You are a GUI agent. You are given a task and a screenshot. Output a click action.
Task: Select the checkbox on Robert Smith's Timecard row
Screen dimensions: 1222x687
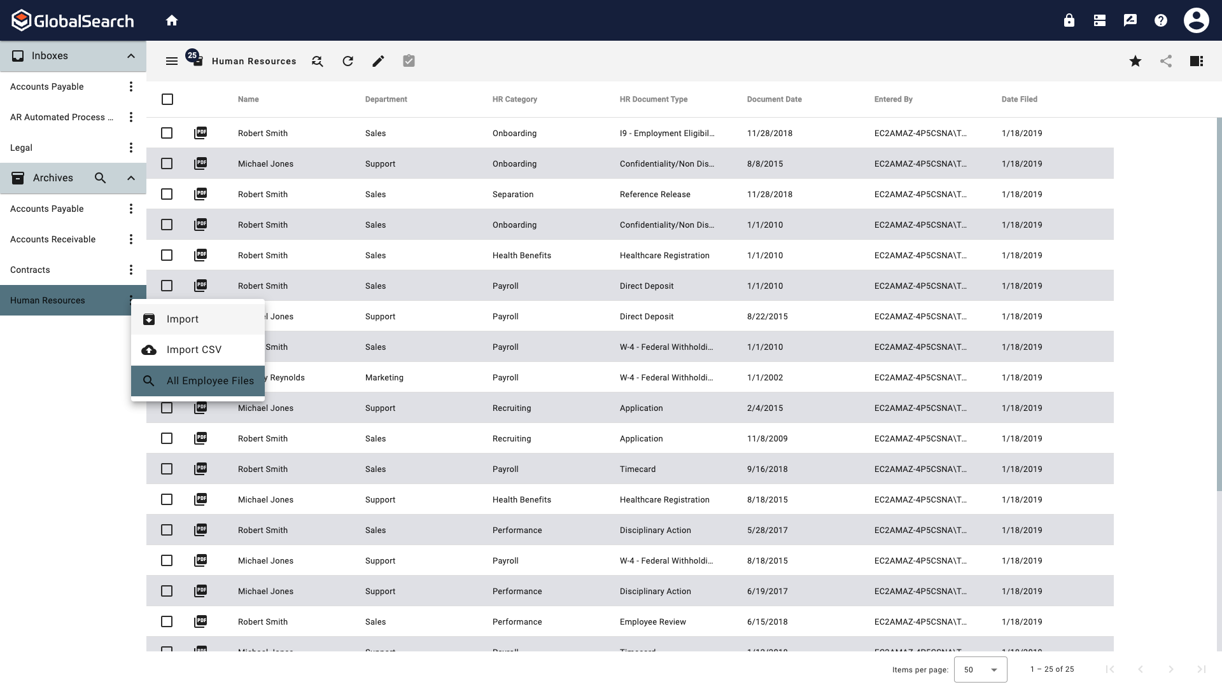click(167, 469)
